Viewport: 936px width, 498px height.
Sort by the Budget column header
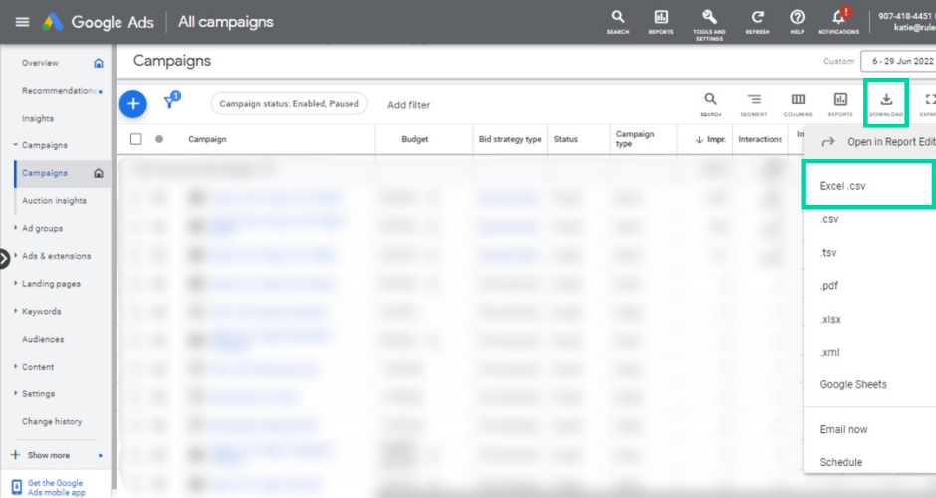415,139
